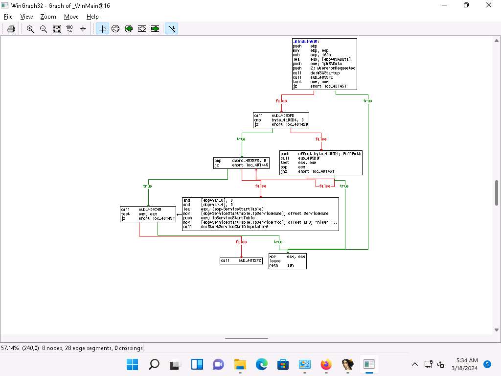Open the View menu
Image resolution: width=501 pixels, height=376 pixels.
tap(26, 17)
